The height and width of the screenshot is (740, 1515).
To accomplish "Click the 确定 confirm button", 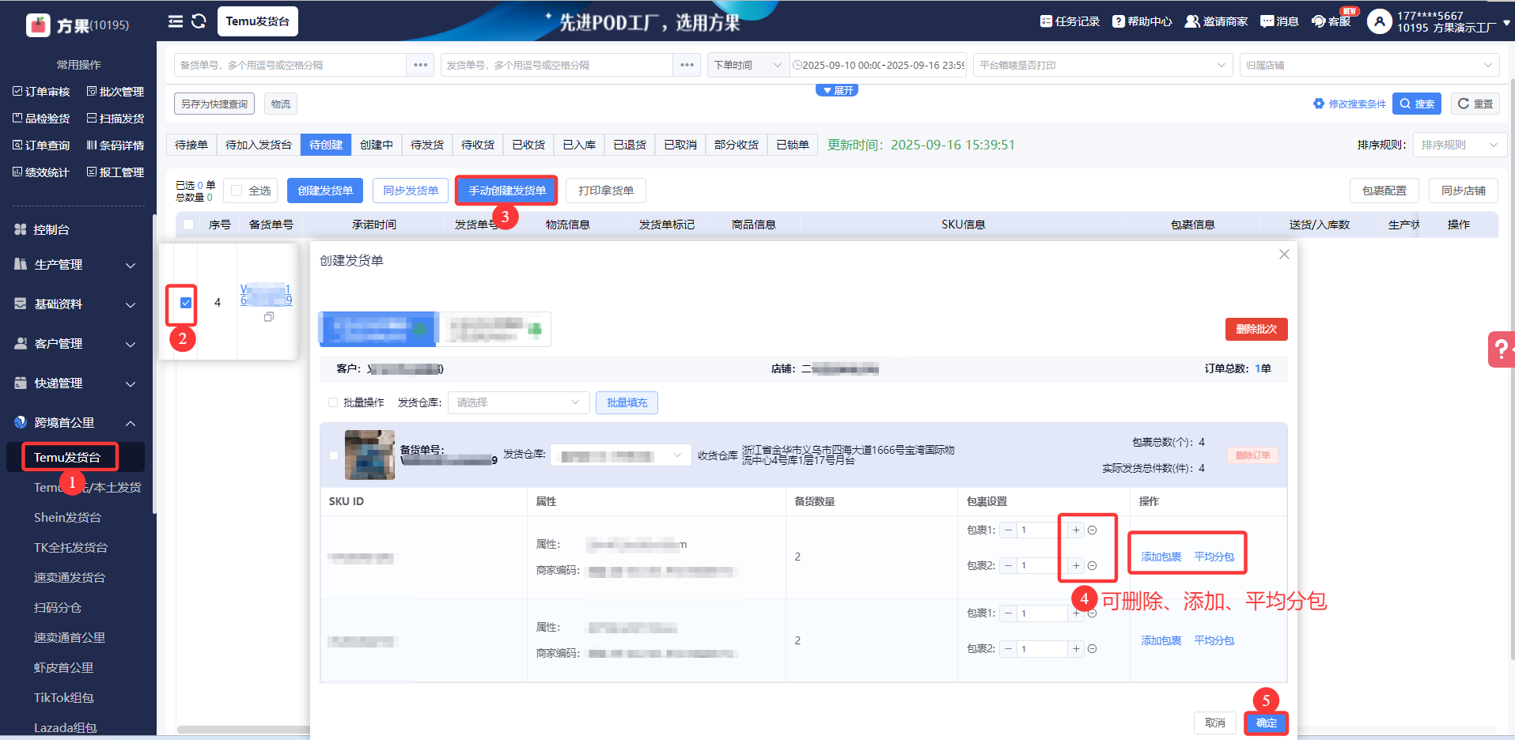I will coord(1266,723).
